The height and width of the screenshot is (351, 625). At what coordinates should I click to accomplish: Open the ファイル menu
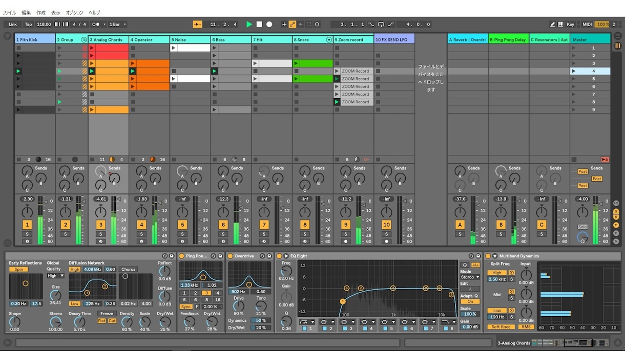pyautogui.click(x=9, y=12)
